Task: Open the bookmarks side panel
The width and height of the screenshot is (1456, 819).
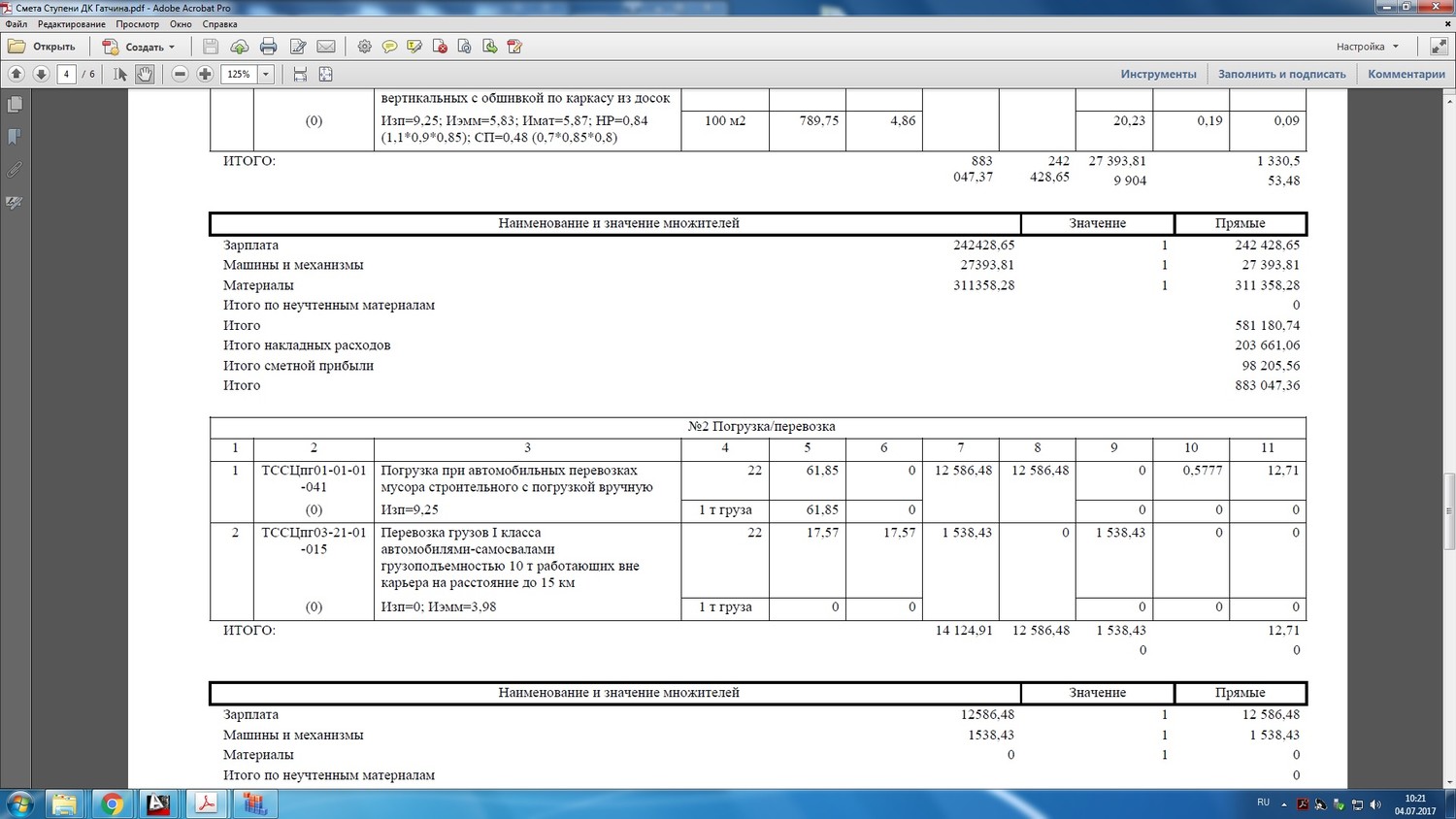Action: click(15, 137)
